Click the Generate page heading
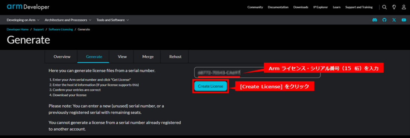Image resolution: width=410 pixels, height=138 pixels. pyautogui.click(x=28, y=40)
